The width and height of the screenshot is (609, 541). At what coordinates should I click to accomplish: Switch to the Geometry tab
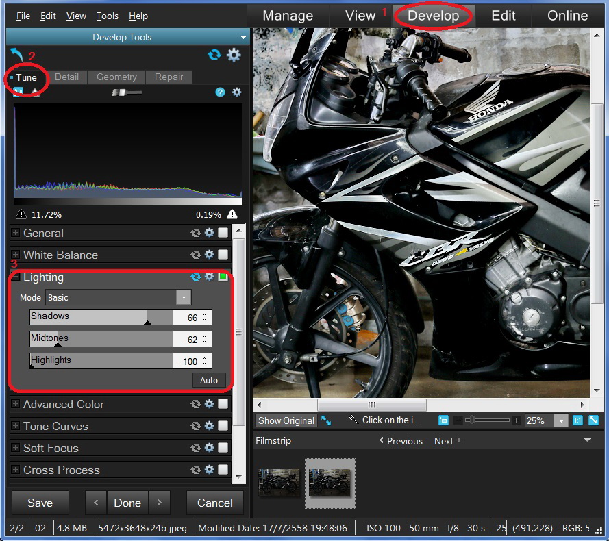[116, 77]
